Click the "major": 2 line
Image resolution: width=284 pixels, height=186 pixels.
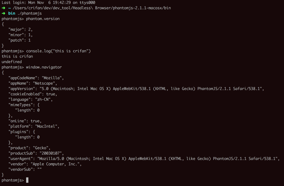point(20,29)
